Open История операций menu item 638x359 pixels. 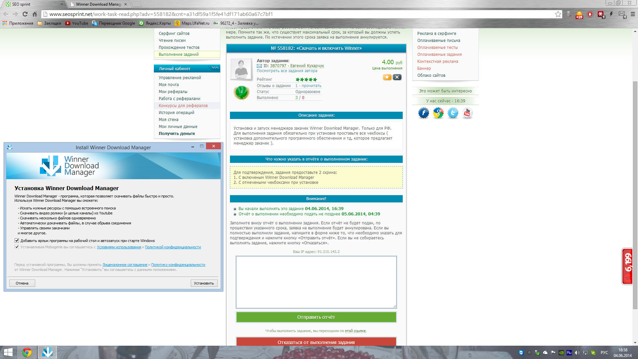coord(176,113)
